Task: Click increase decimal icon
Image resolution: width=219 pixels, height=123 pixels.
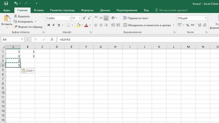Action: [x=199, y=25]
